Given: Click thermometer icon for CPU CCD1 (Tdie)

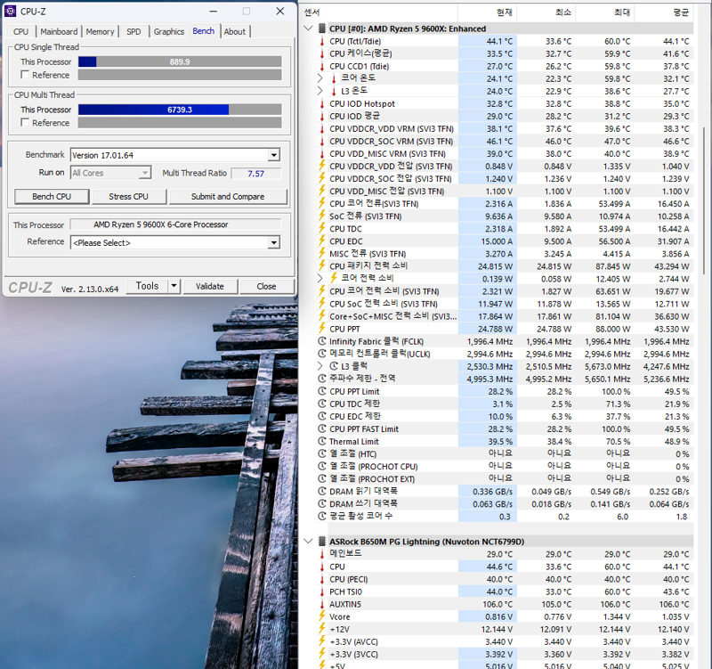Looking at the screenshot, I should coord(322,66).
